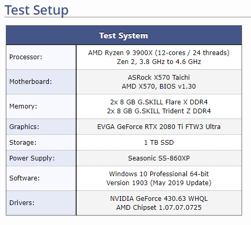251x225 pixels.
Task: Click the Test Setup heading
Action: pos(36,10)
